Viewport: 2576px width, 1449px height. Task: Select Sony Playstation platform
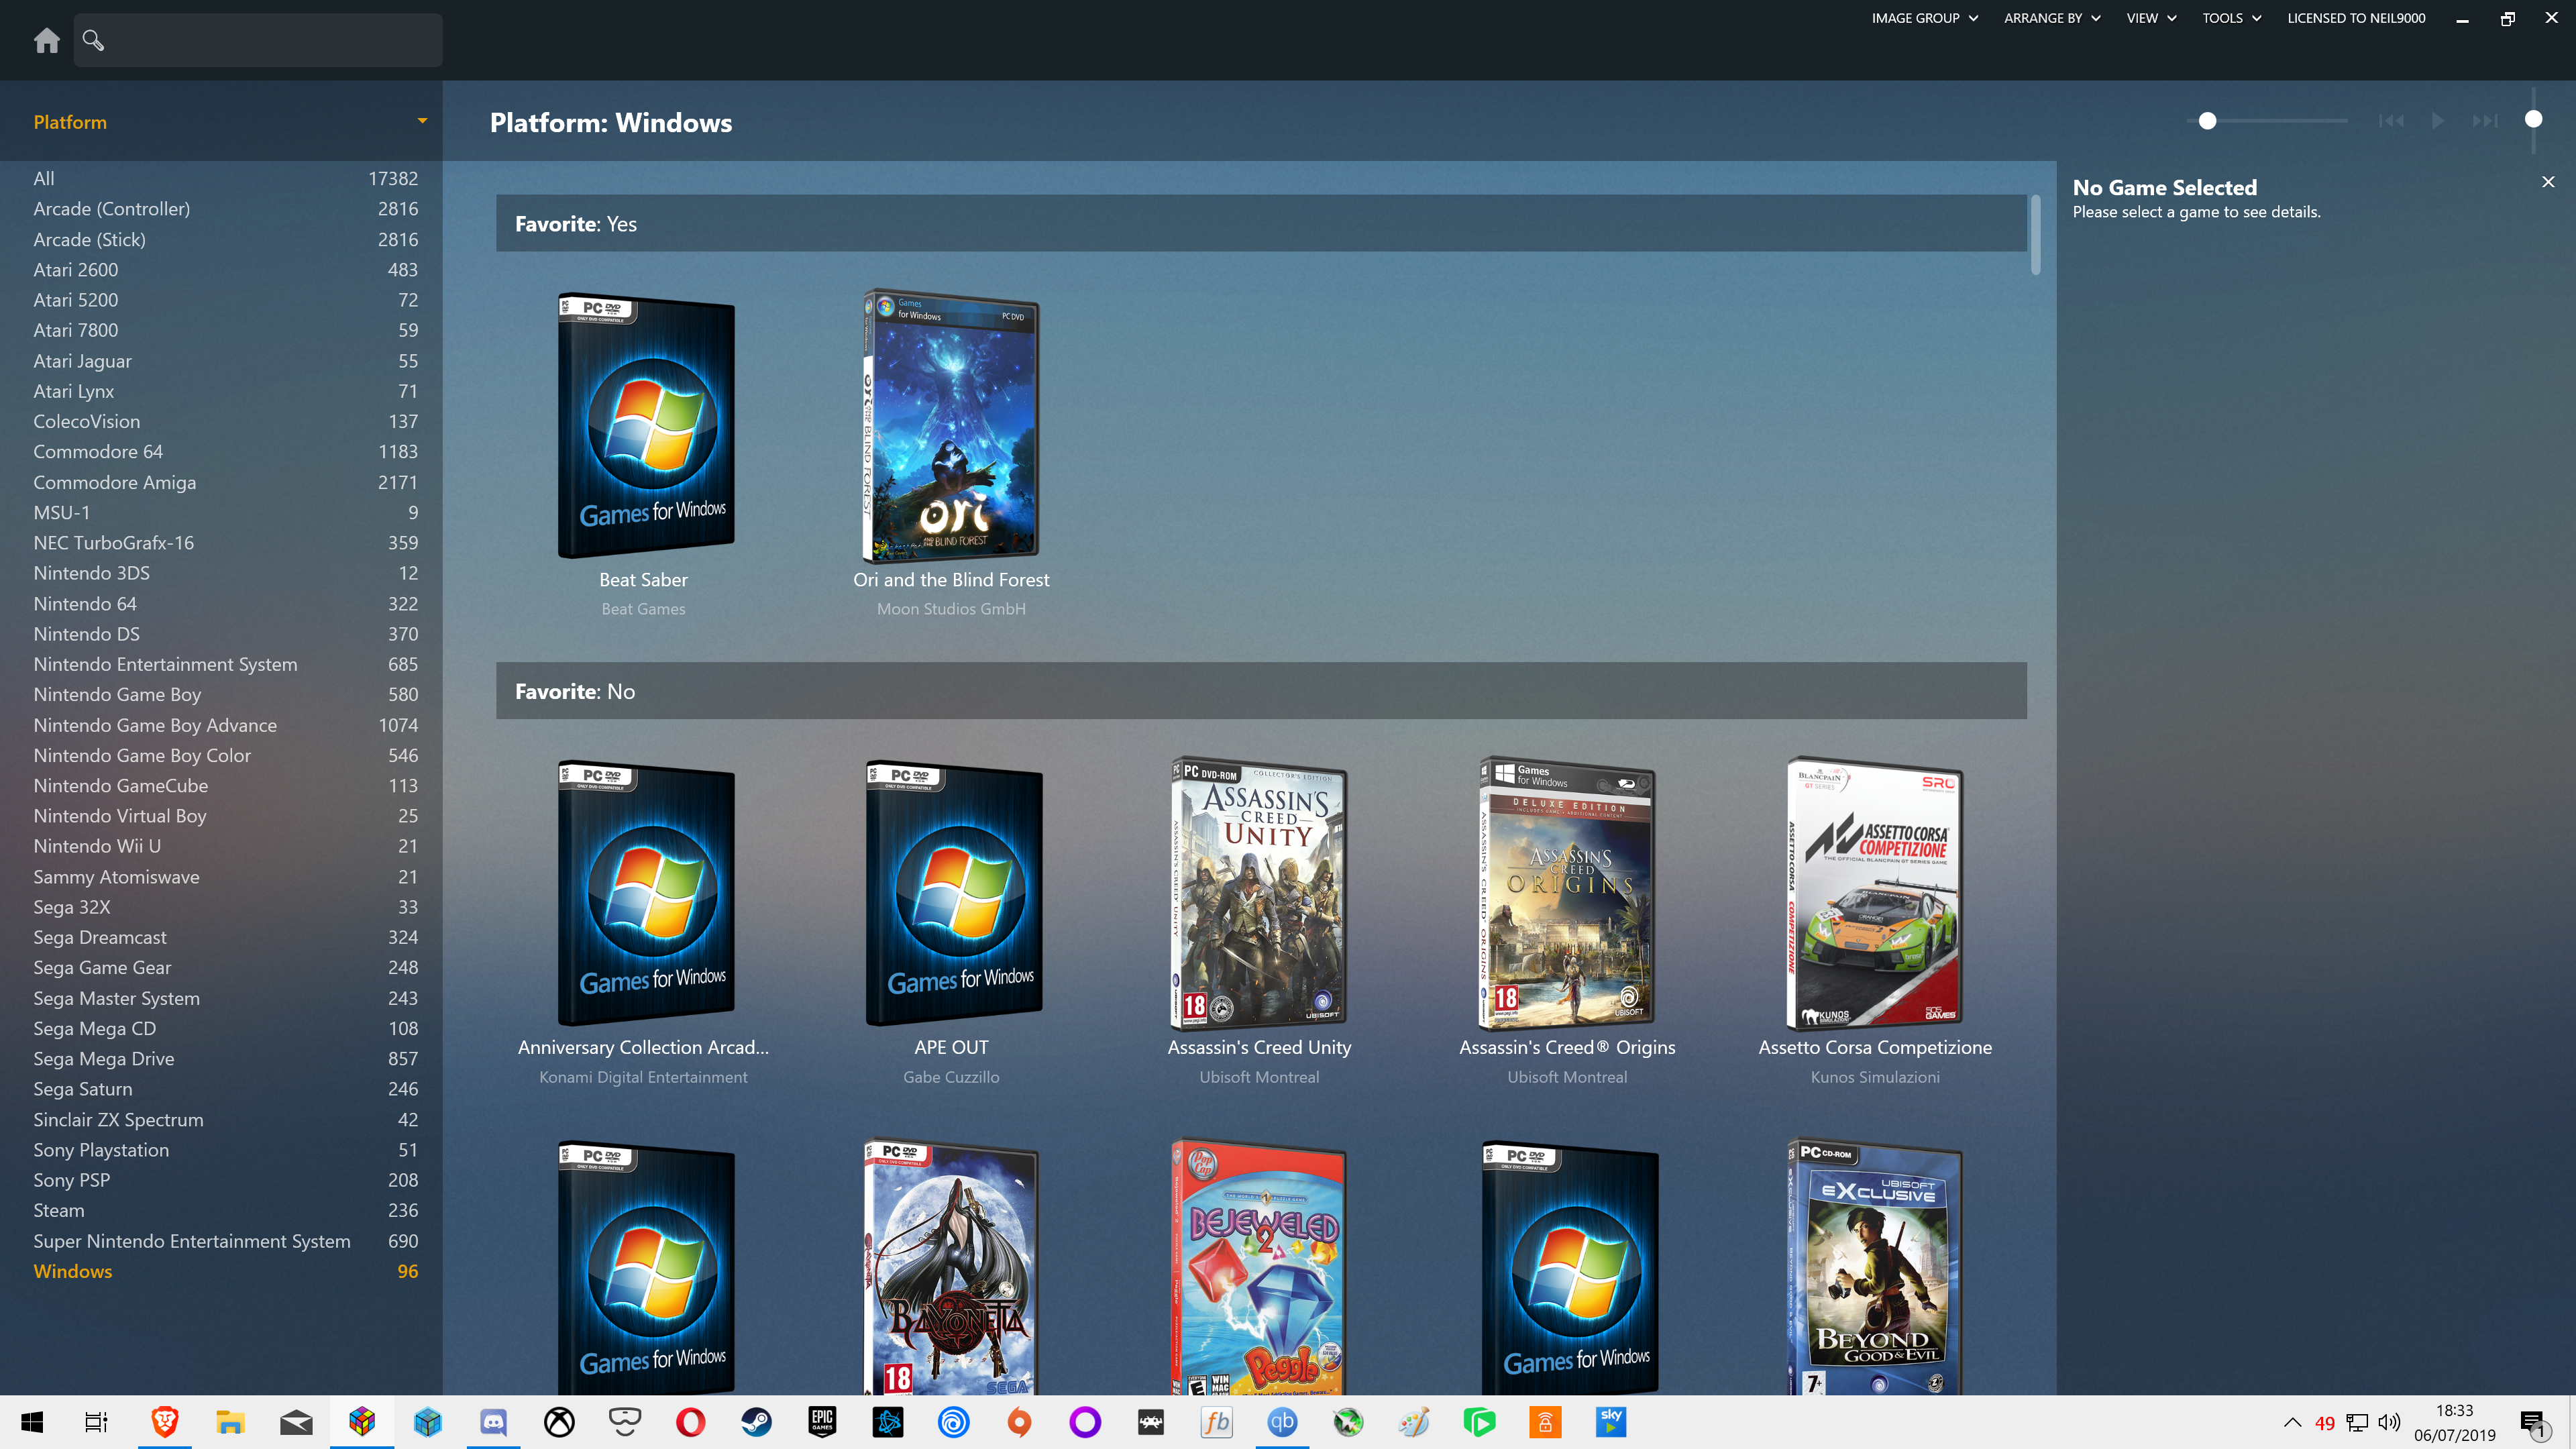pyautogui.click(x=225, y=1150)
